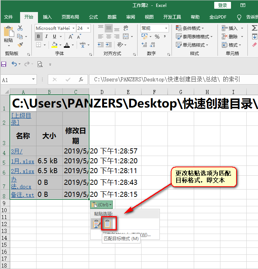Open the 备注.txt hyperlink
Viewport: 258px width, 269px height.
click(22, 195)
